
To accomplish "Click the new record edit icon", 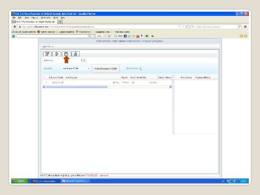I will [x=47, y=54].
